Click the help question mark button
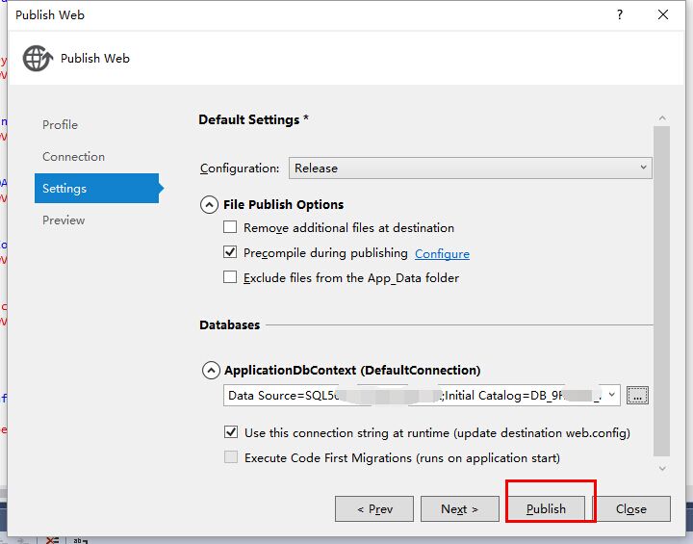 619,14
